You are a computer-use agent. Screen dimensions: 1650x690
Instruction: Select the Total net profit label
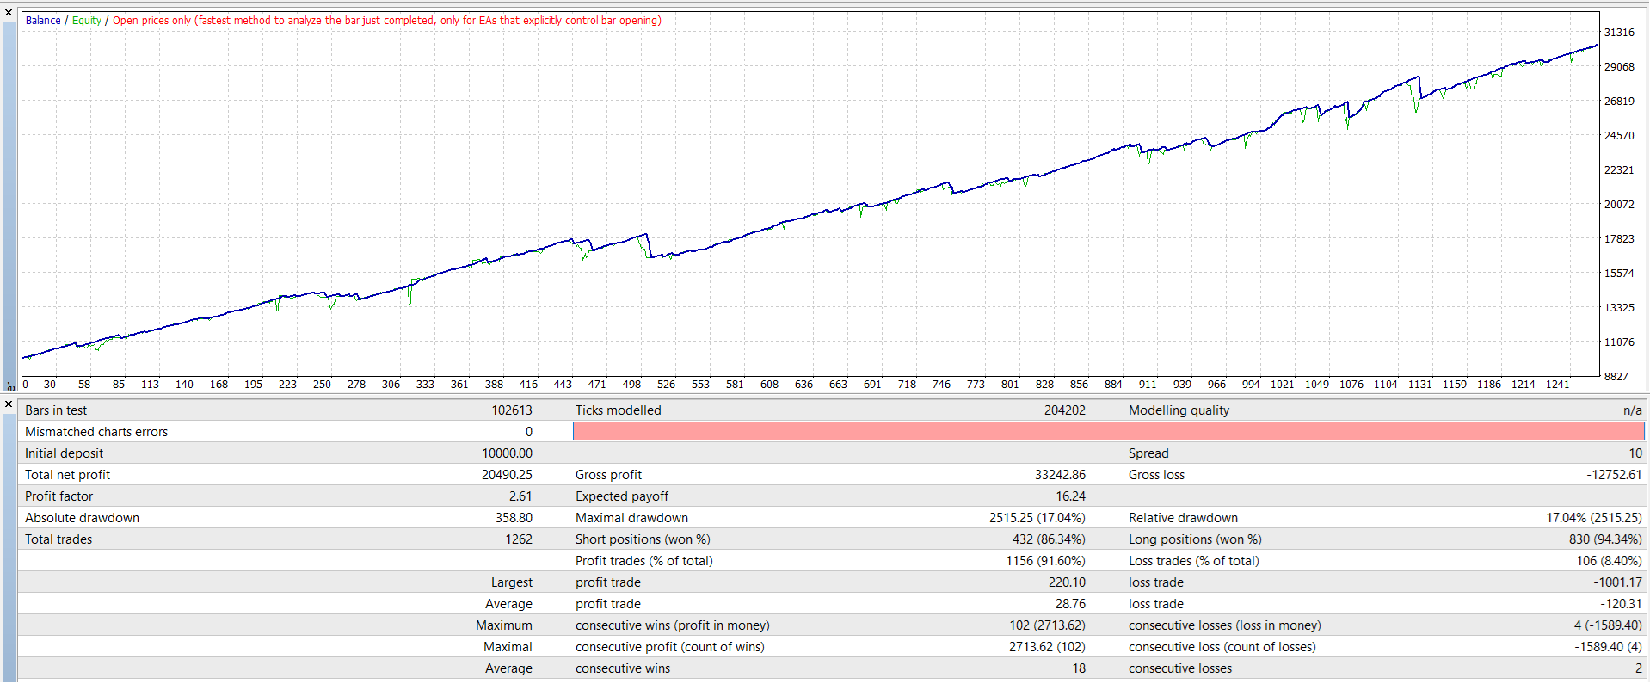point(67,475)
